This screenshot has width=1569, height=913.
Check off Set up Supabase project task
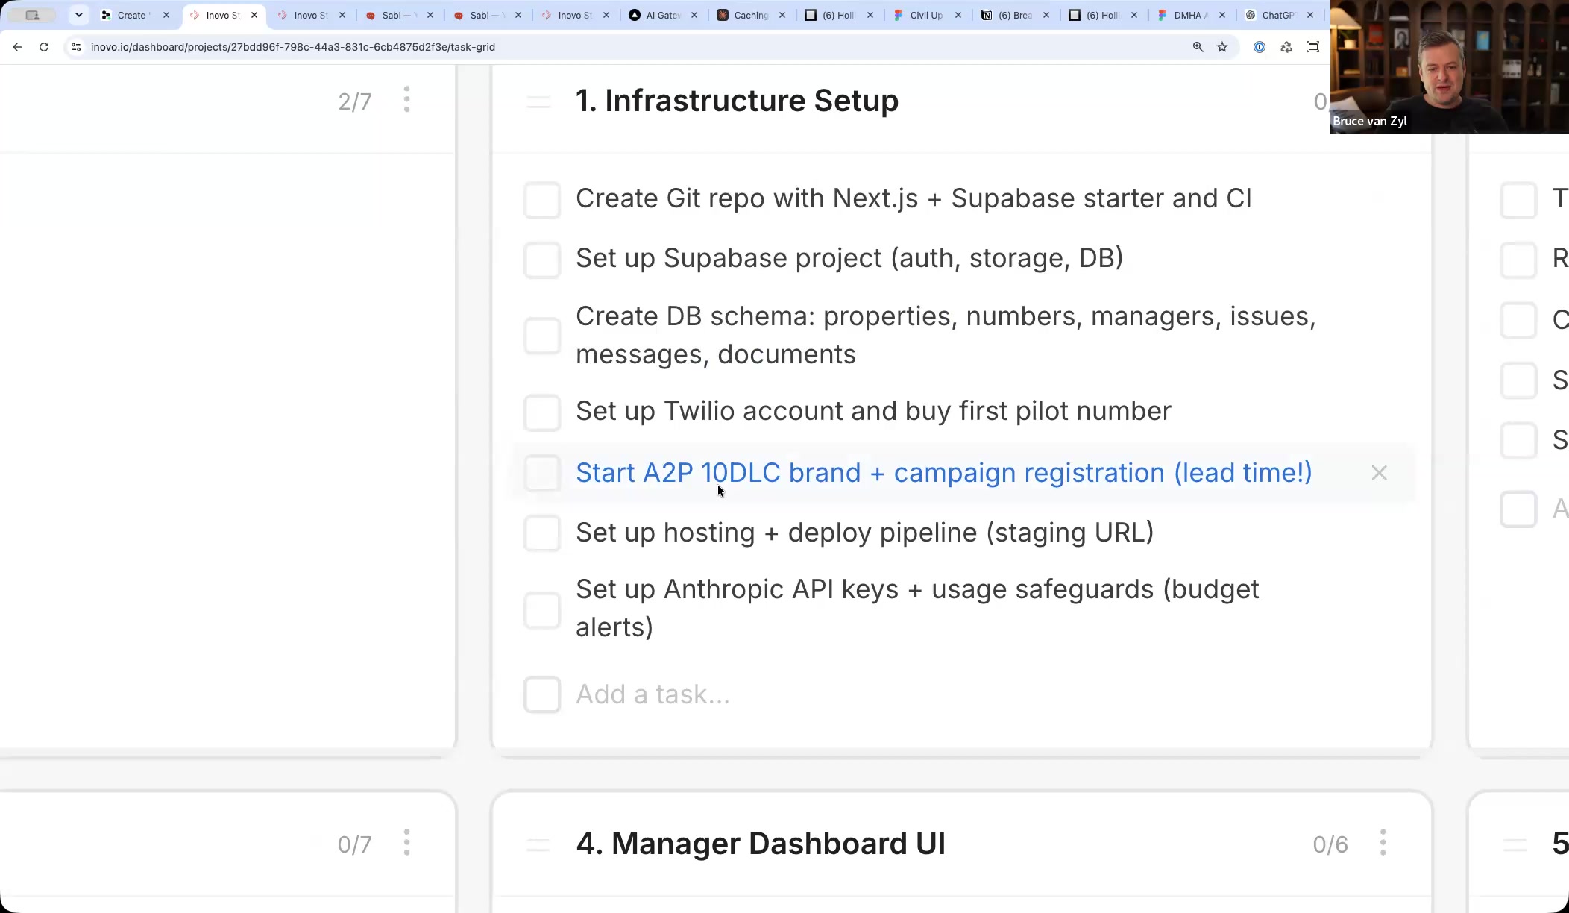click(542, 260)
